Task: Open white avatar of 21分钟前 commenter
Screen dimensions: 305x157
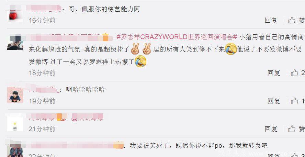Action: (15, 123)
